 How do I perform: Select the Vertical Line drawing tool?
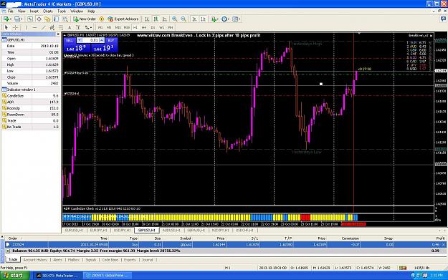pyautogui.click(x=26, y=27)
